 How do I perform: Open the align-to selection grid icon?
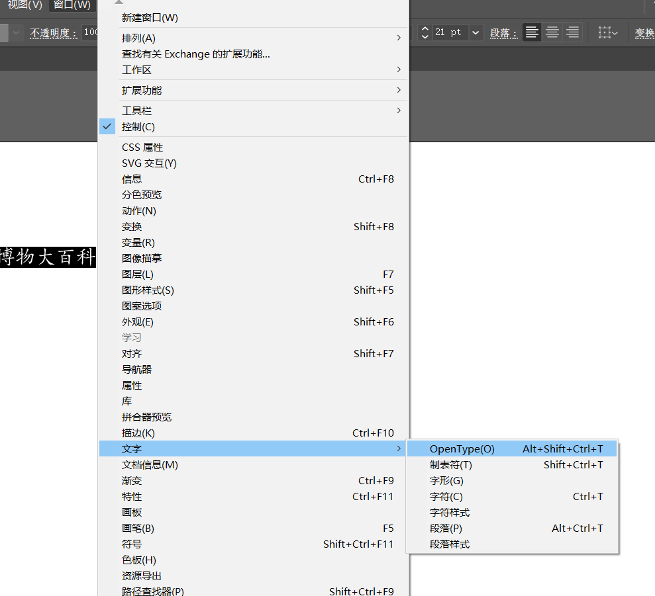(x=607, y=32)
